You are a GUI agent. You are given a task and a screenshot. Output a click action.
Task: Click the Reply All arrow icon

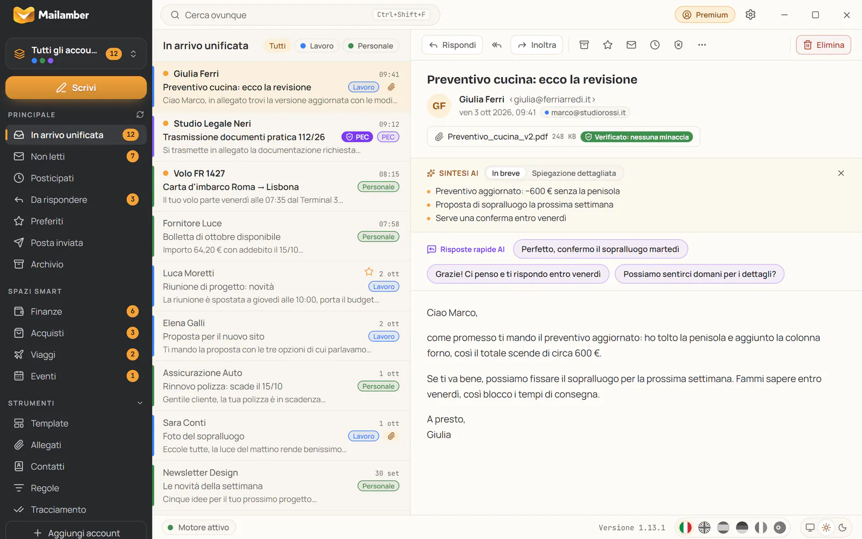(497, 45)
